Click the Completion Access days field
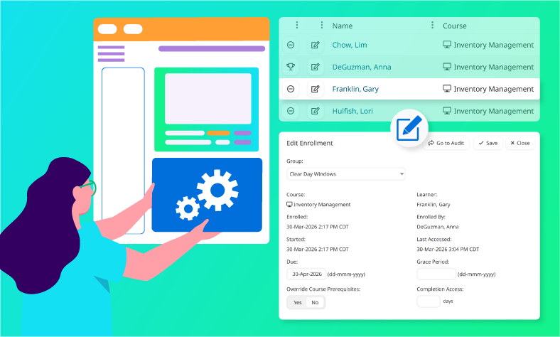 coord(429,301)
